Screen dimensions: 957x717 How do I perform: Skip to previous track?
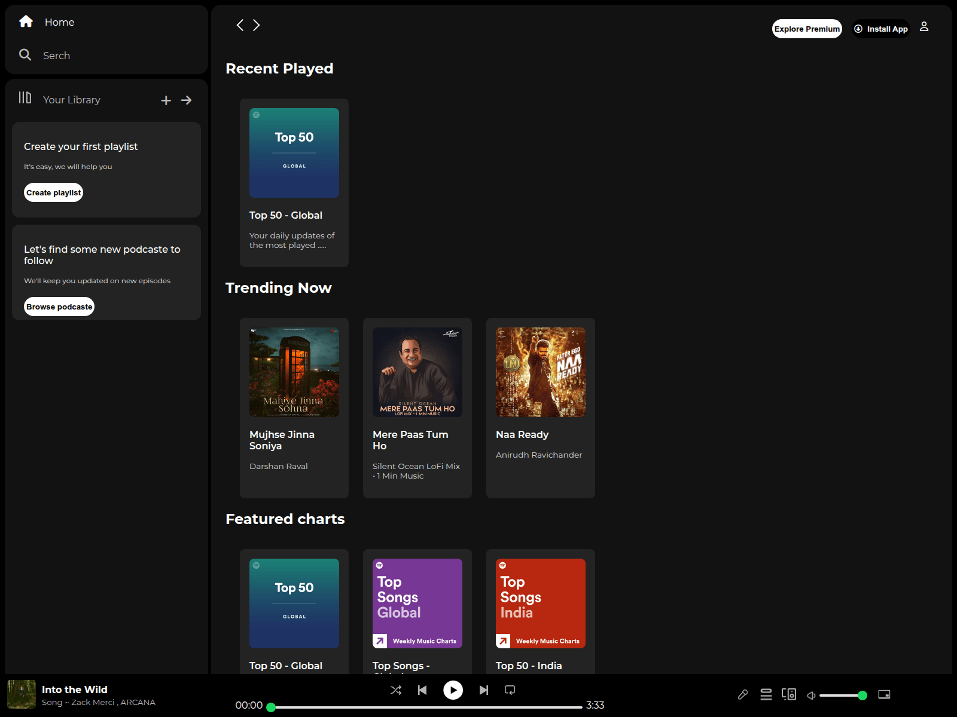pyautogui.click(x=422, y=690)
